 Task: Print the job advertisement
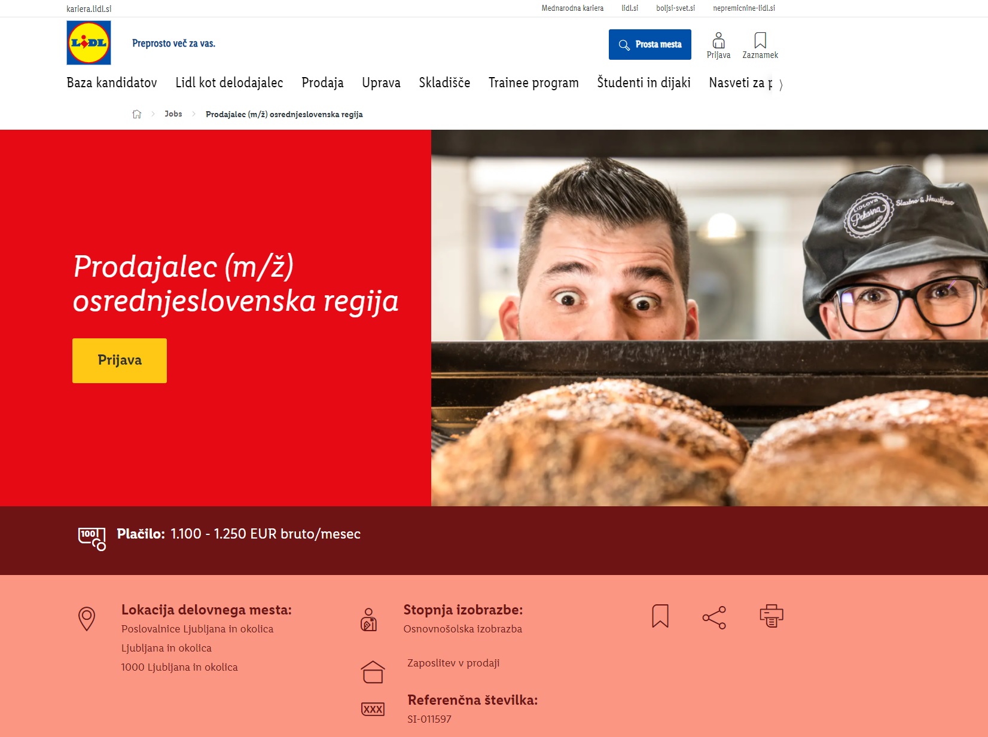coord(771,616)
